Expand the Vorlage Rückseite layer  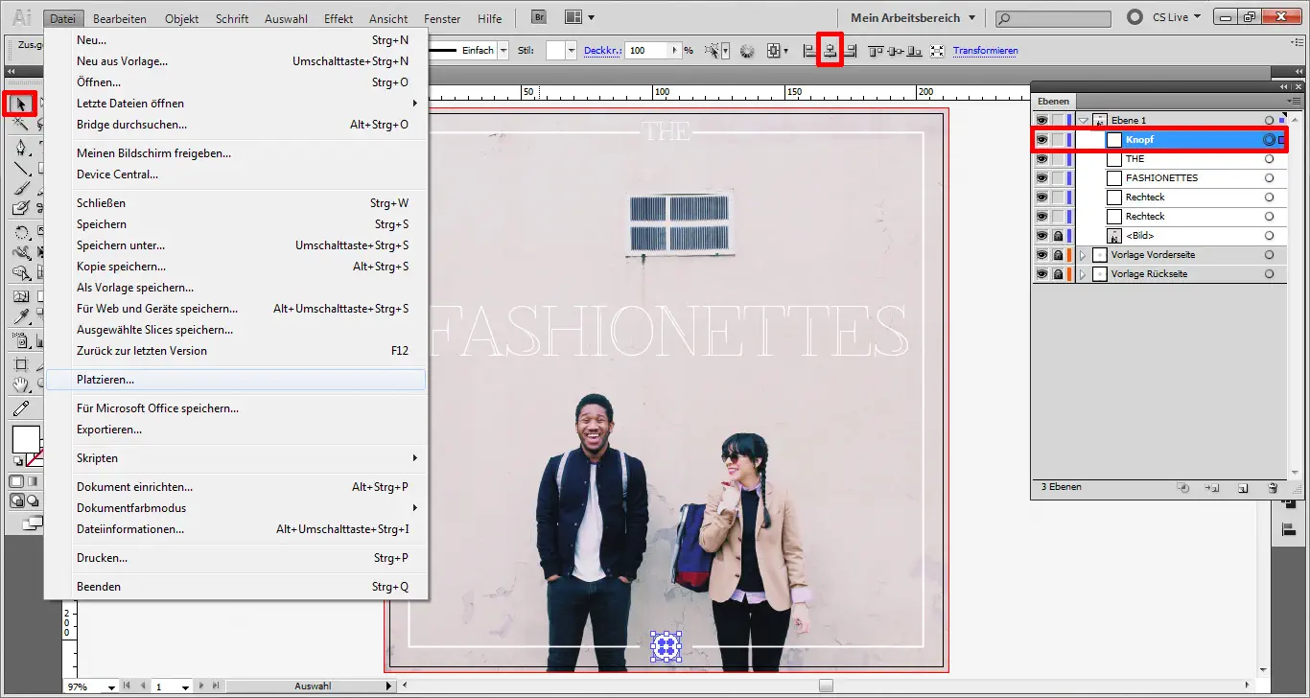pos(1084,274)
